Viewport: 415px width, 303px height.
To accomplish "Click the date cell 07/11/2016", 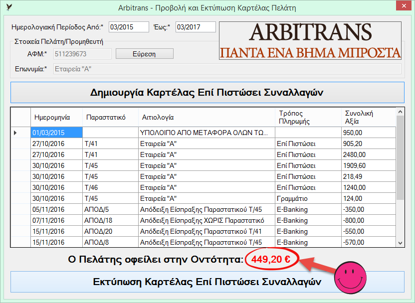I will pyautogui.click(x=57, y=220).
